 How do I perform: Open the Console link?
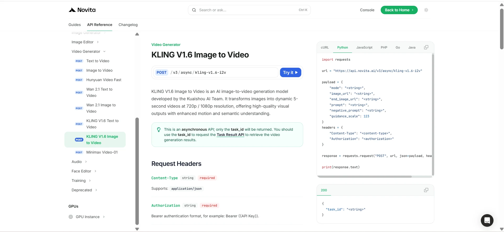coord(367,10)
